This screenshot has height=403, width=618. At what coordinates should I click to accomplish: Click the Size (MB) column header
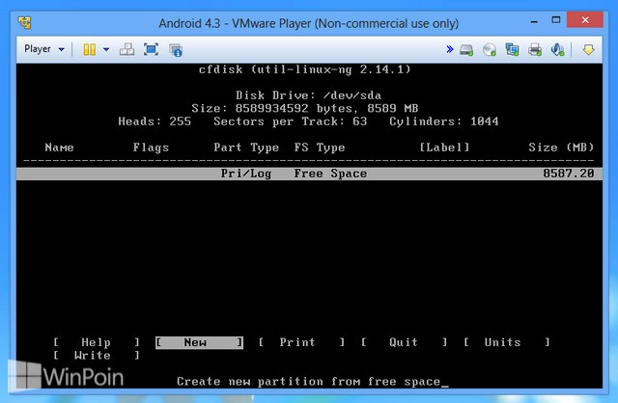pyautogui.click(x=561, y=148)
